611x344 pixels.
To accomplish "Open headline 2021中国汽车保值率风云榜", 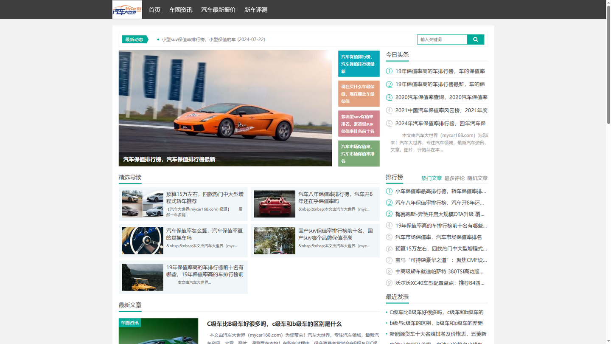I will (441, 110).
